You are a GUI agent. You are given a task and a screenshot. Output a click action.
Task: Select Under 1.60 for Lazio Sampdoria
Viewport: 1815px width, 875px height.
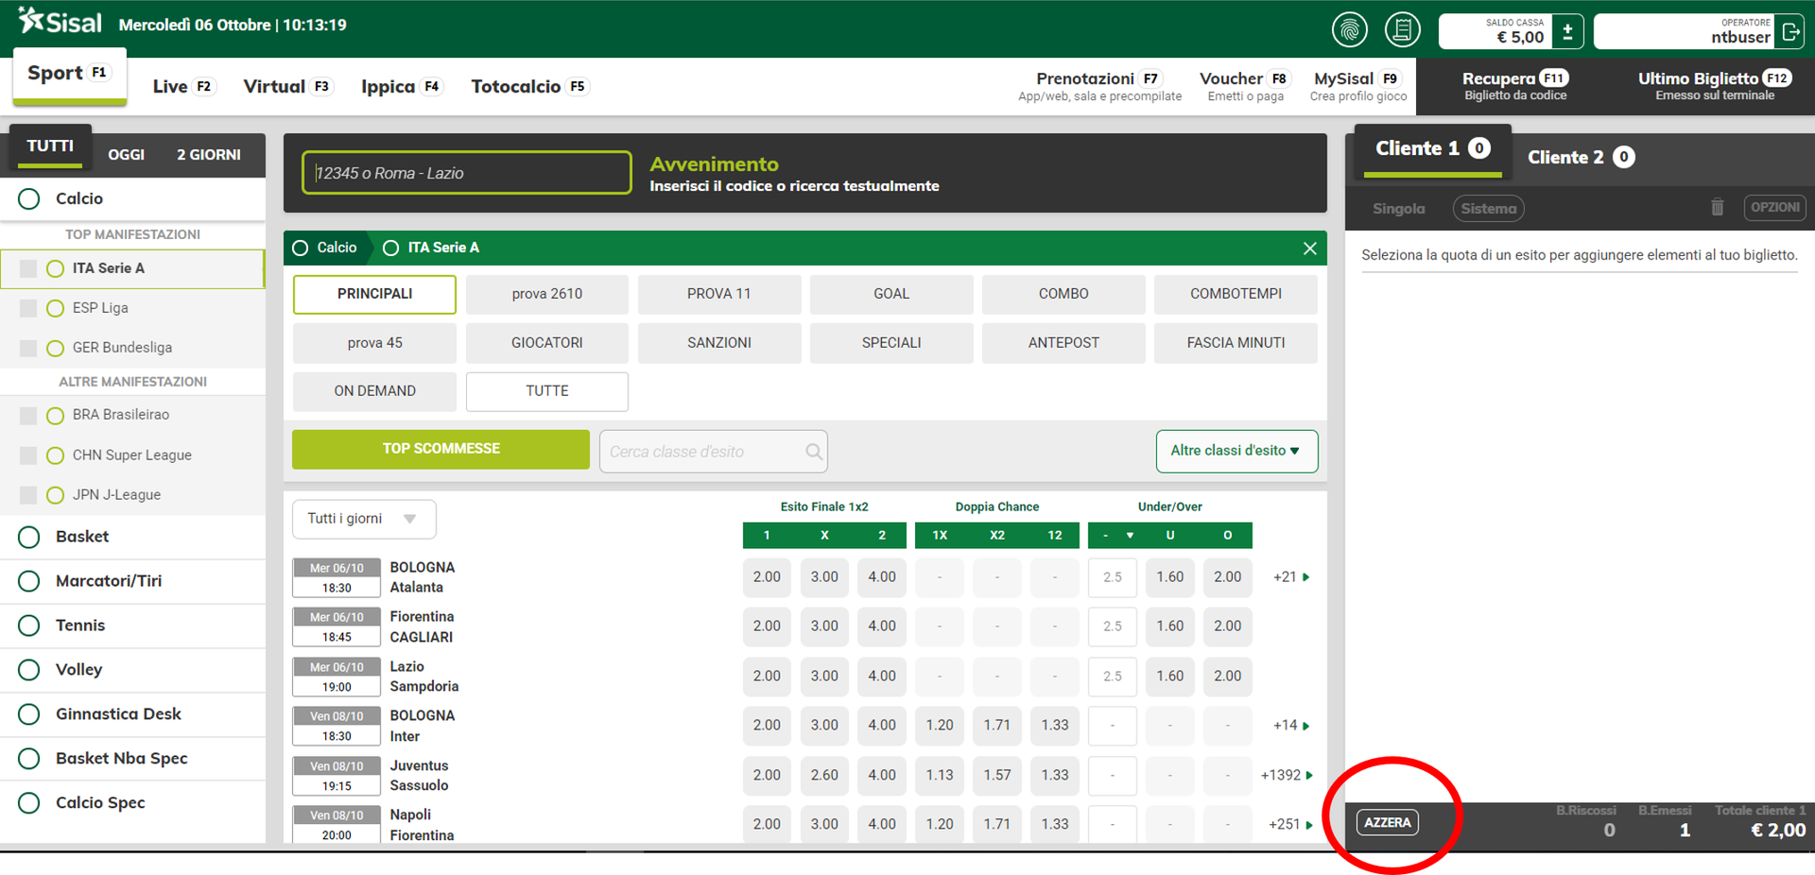[x=1170, y=676]
